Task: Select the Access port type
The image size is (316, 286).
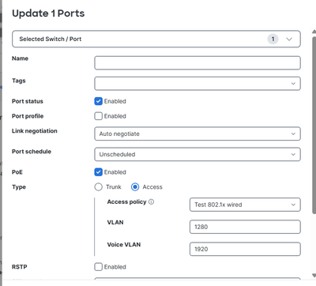Action: (x=135, y=187)
